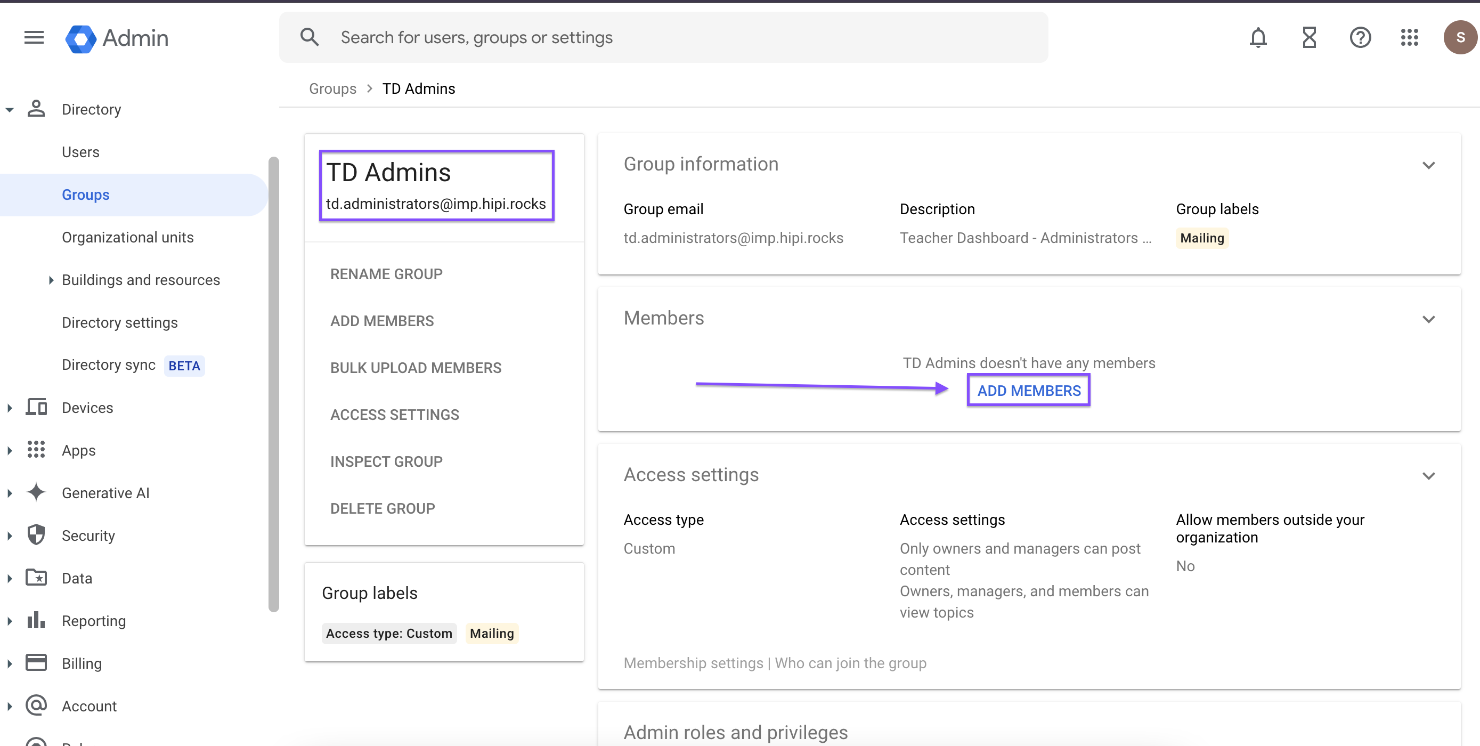Click ACCESS SETTINGS action
Viewport: 1480px width, 746px height.
tap(394, 415)
